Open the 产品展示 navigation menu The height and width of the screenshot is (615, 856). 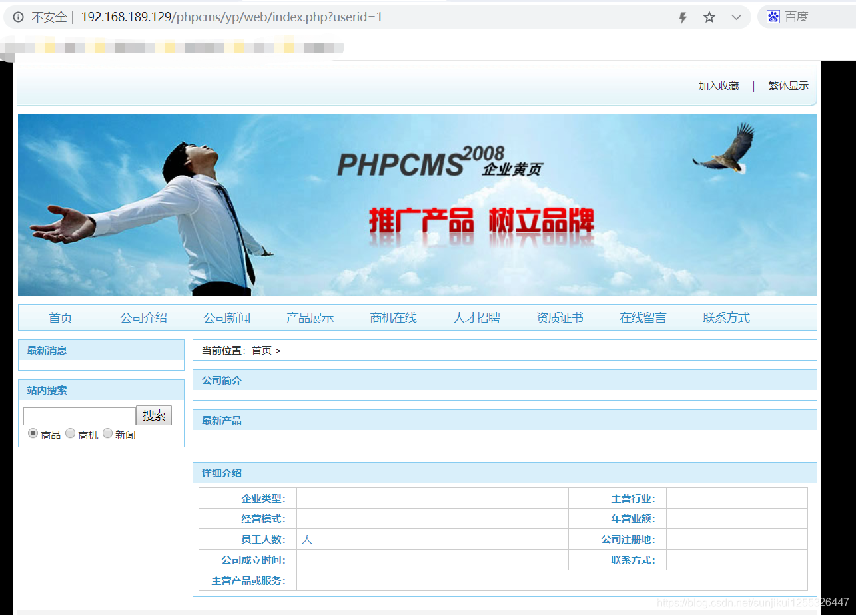(310, 317)
